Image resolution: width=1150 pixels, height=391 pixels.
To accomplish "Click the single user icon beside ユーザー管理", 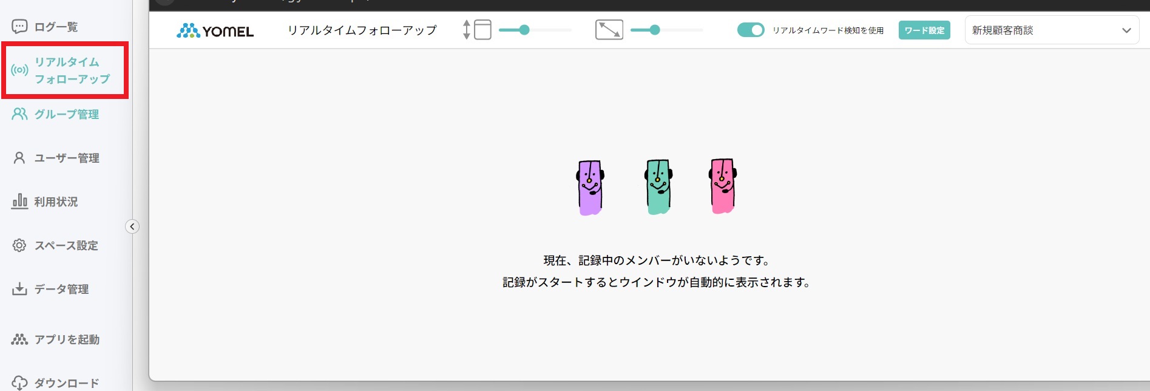I will coord(19,158).
